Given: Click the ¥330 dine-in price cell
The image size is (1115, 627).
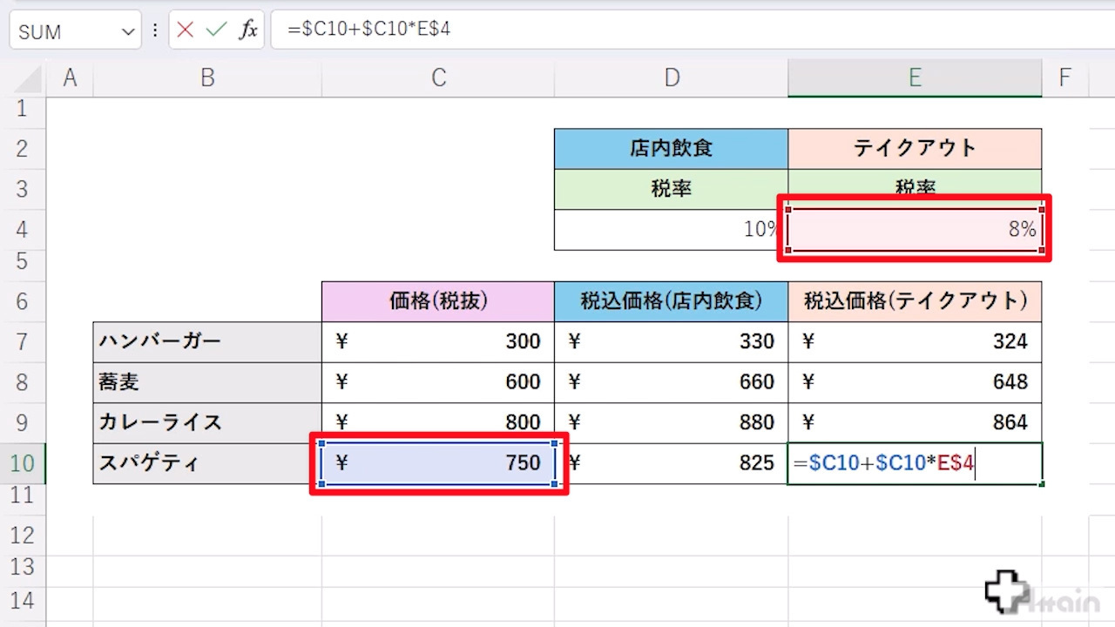Looking at the screenshot, I should tap(672, 341).
